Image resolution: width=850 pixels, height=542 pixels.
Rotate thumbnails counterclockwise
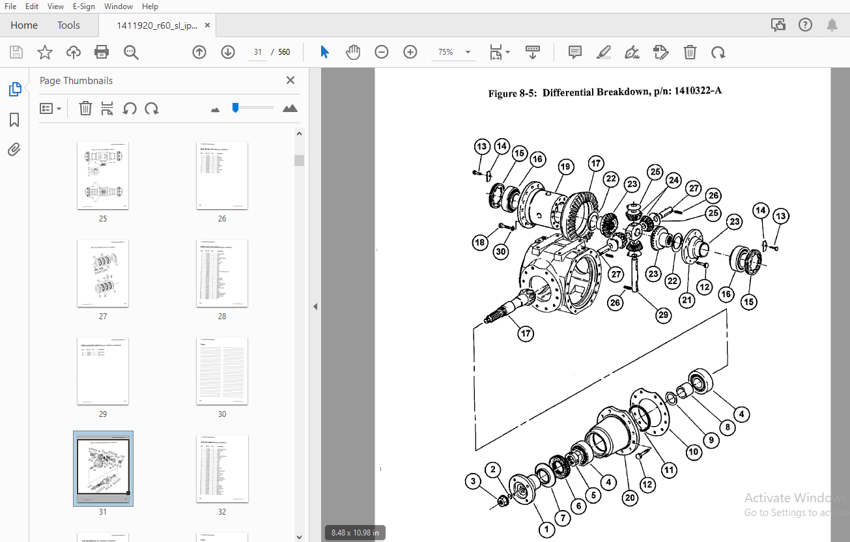(130, 108)
